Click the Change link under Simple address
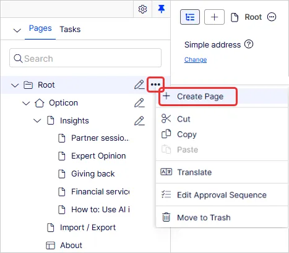 point(196,59)
